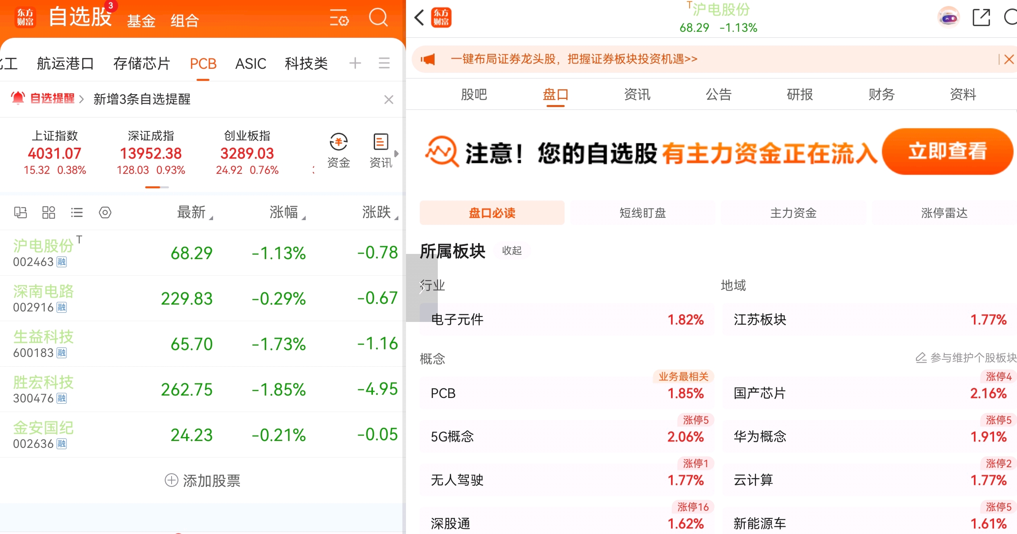This screenshot has height=534, width=1017.
Task: Tap the share icon for 沪电股份
Action: [x=981, y=18]
